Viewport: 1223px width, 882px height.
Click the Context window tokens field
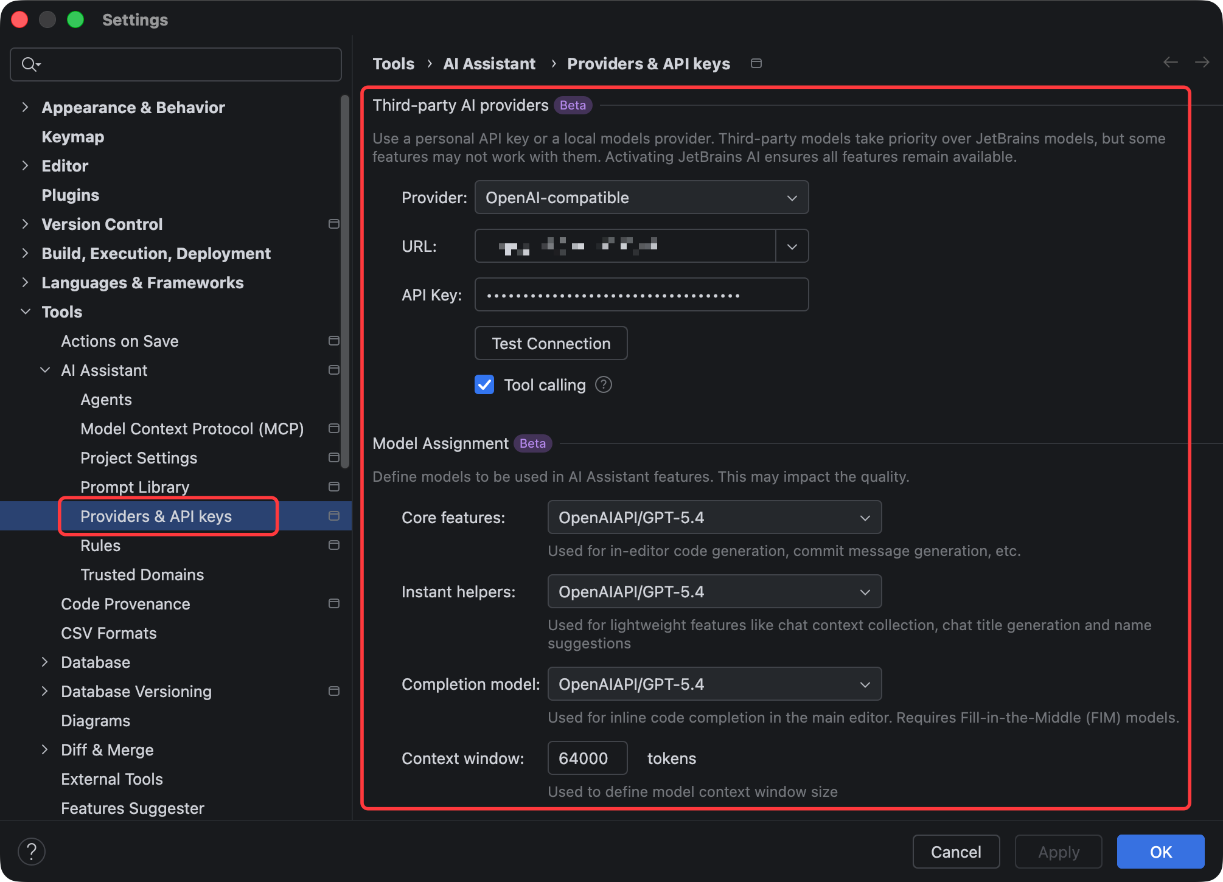click(x=587, y=759)
